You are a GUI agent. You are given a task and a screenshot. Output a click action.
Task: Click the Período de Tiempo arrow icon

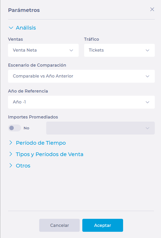[11, 143]
